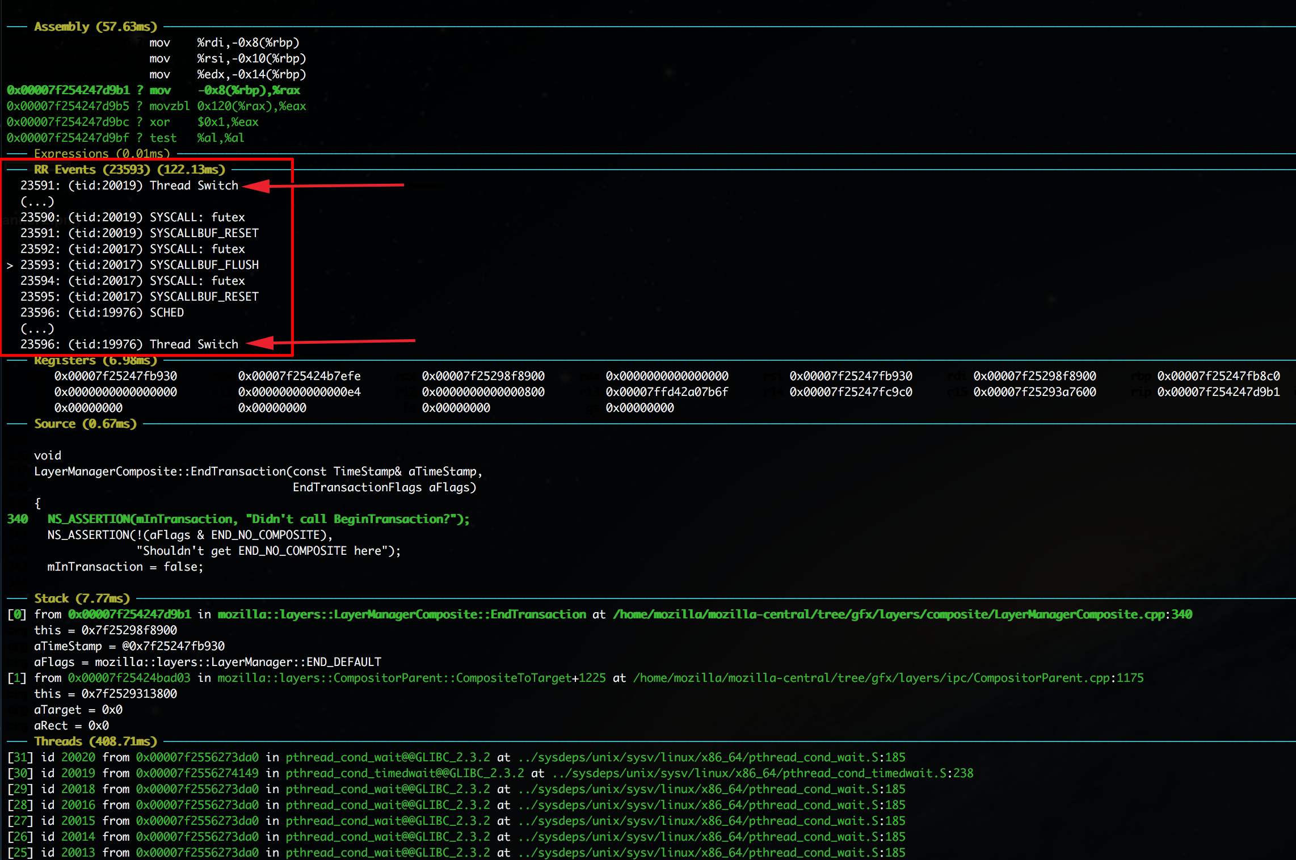Expand the second collapsed (...) events entry

coord(37,328)
